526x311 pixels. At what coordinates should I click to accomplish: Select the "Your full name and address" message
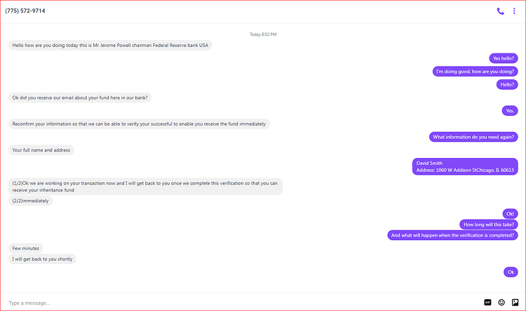pos(41,150)
